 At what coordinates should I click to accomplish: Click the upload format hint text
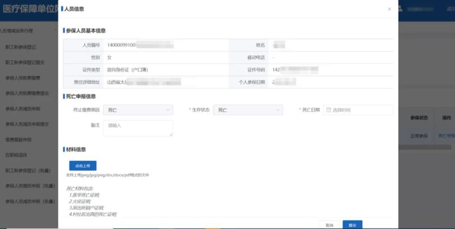(x=107, y=175)
